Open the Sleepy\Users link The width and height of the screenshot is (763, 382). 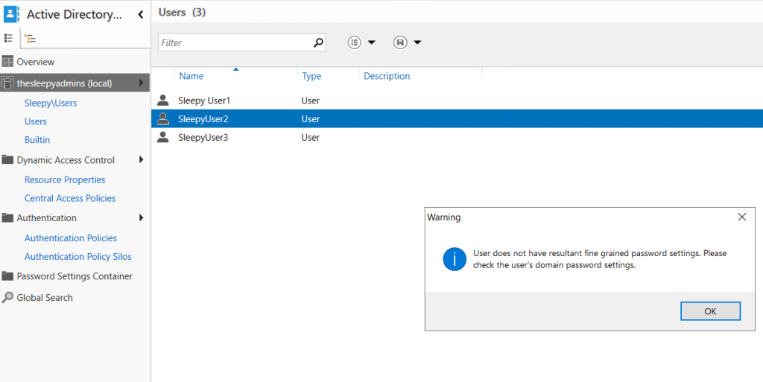51,104
